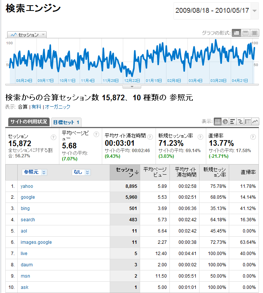Select the サイトの利用状況 tab
Screen dimensions: 263x293
click(29, 122)
